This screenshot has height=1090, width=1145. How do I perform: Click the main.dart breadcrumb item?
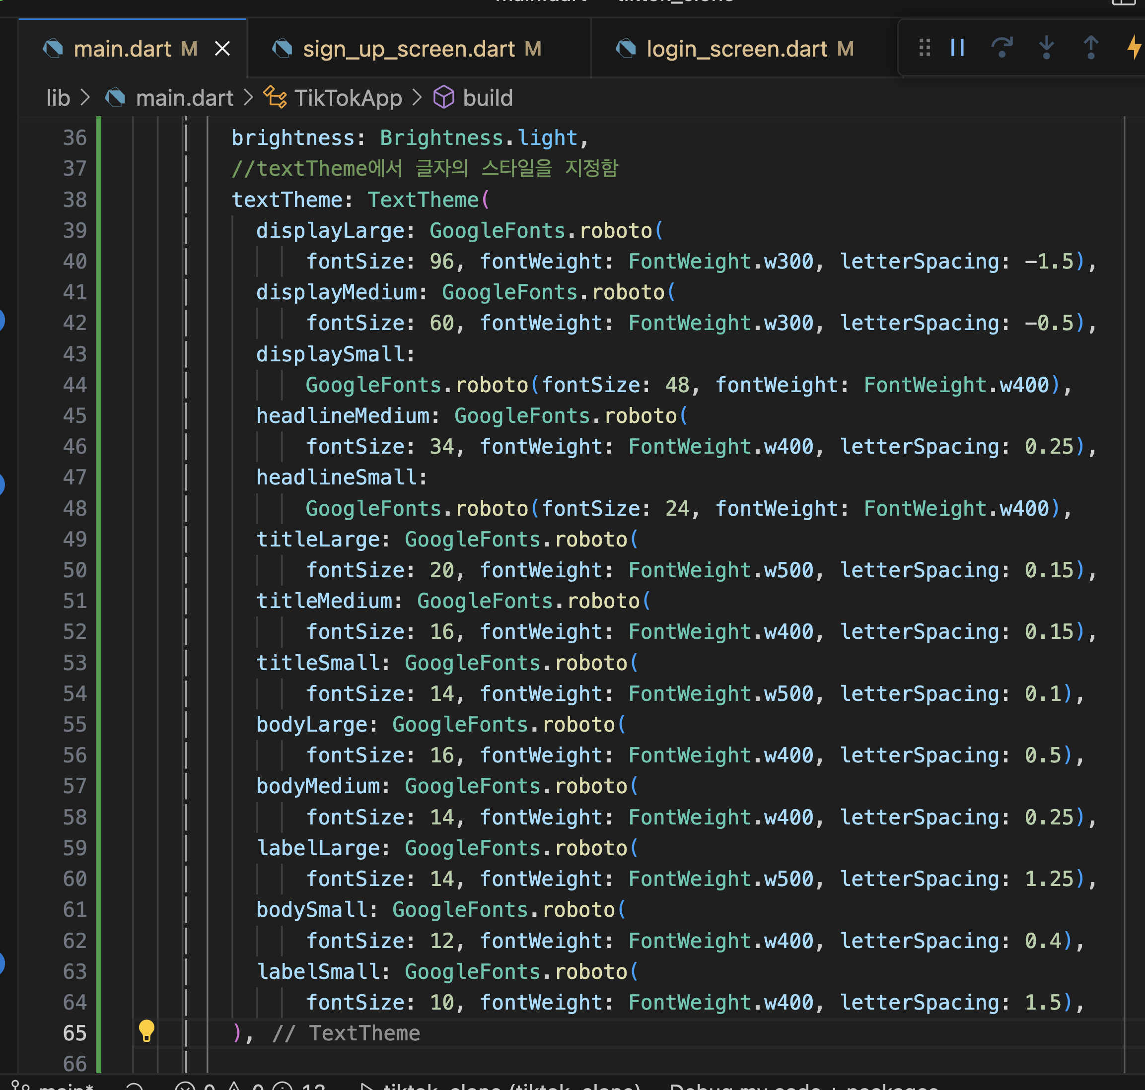click(x=184, y=98)
